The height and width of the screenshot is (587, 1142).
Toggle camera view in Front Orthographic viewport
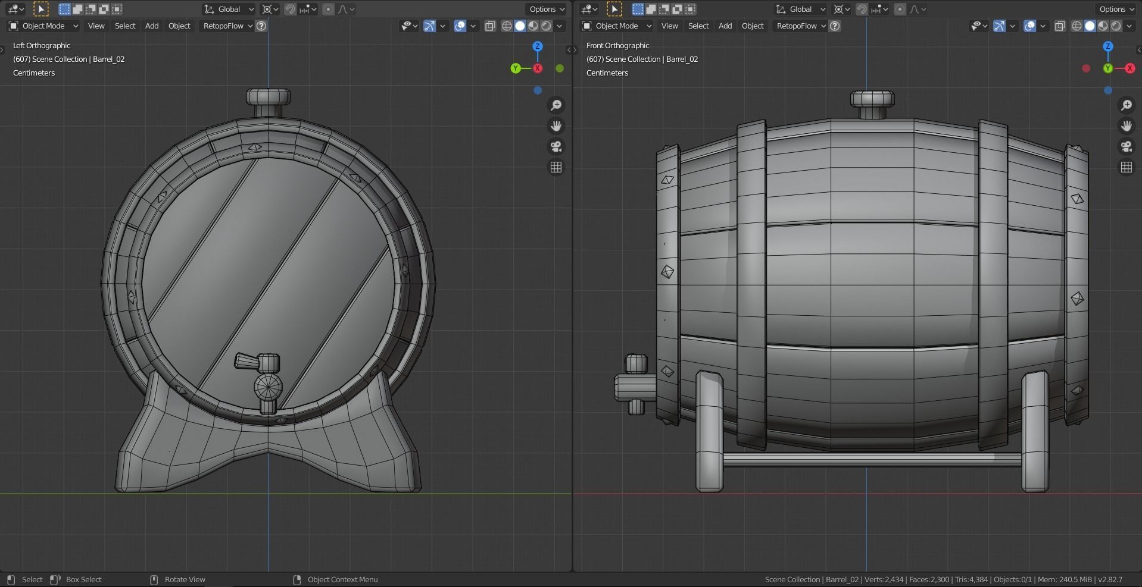pos(1127,147)
